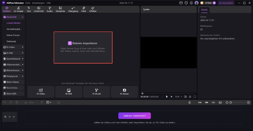
Task: Expand the KI-Video sidebar section
Action: (23, 47)
